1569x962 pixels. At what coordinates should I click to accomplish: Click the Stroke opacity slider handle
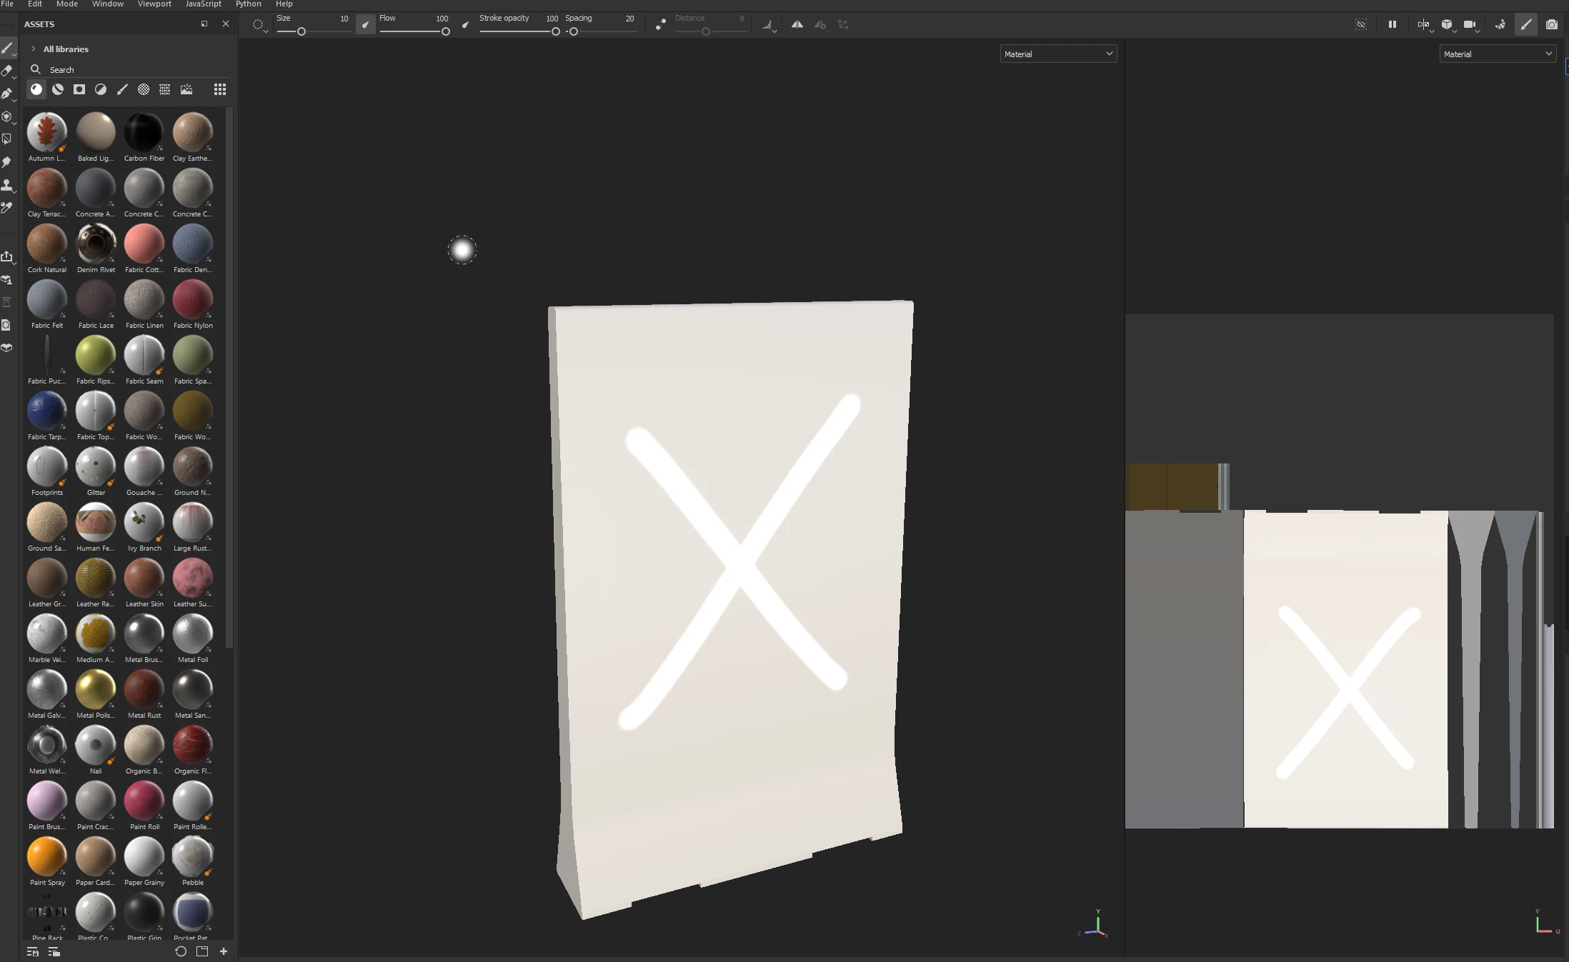click(x=555, y=32)
